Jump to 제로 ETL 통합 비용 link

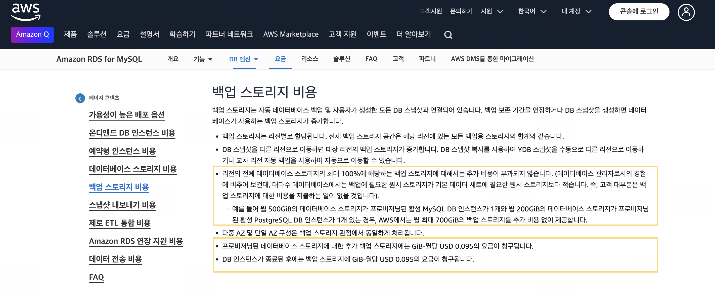(120, 223)
